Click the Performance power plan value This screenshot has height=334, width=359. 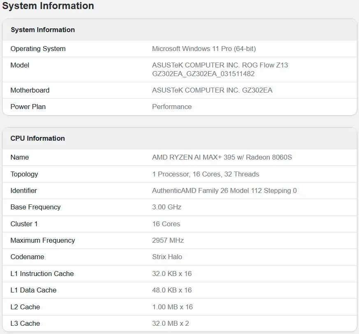pyautogui.click(x=171, y=107)
